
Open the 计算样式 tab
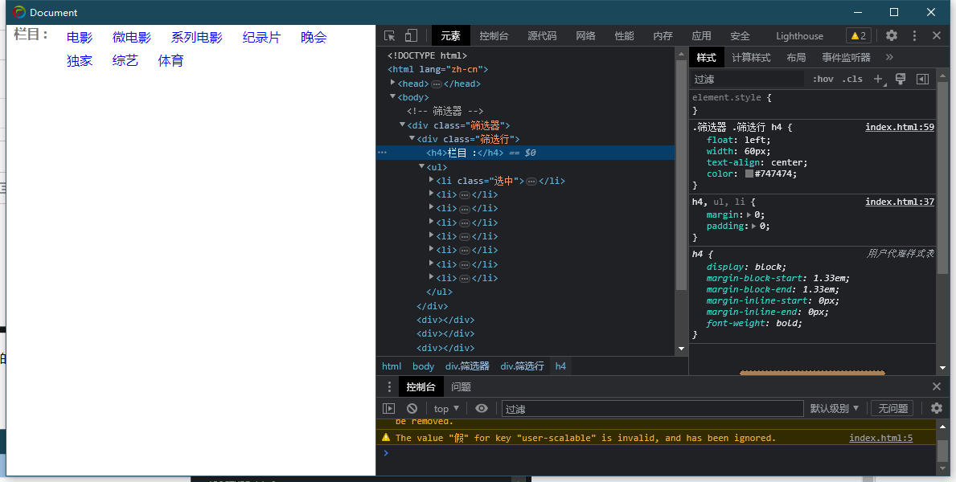click(x=751, y=58)
